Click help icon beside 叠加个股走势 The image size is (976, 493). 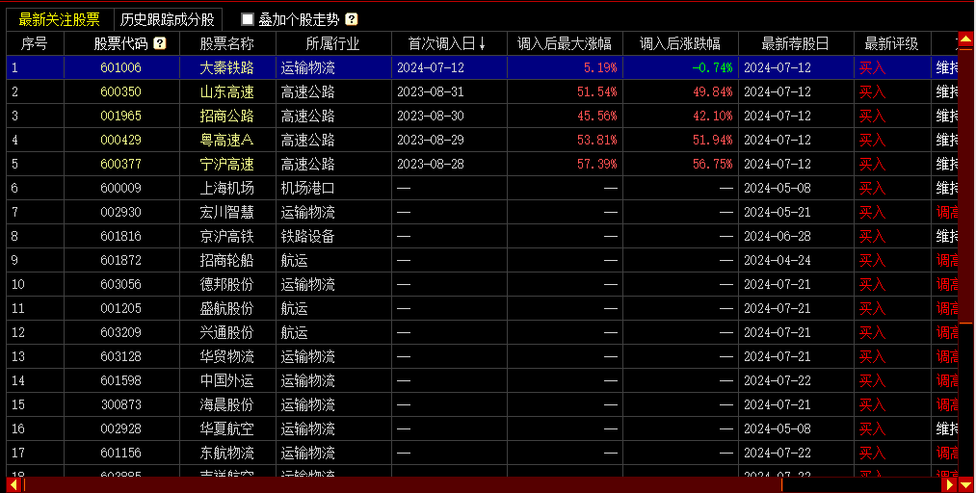tap(352, 19)
